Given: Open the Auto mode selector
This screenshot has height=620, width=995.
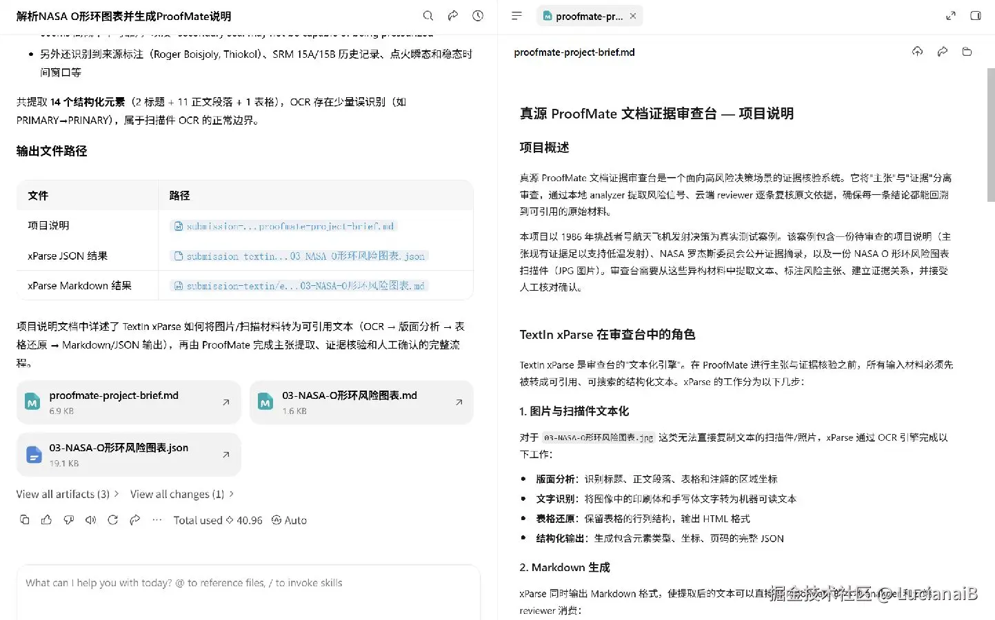Looking at the screenshot, I should coord(289,520).
